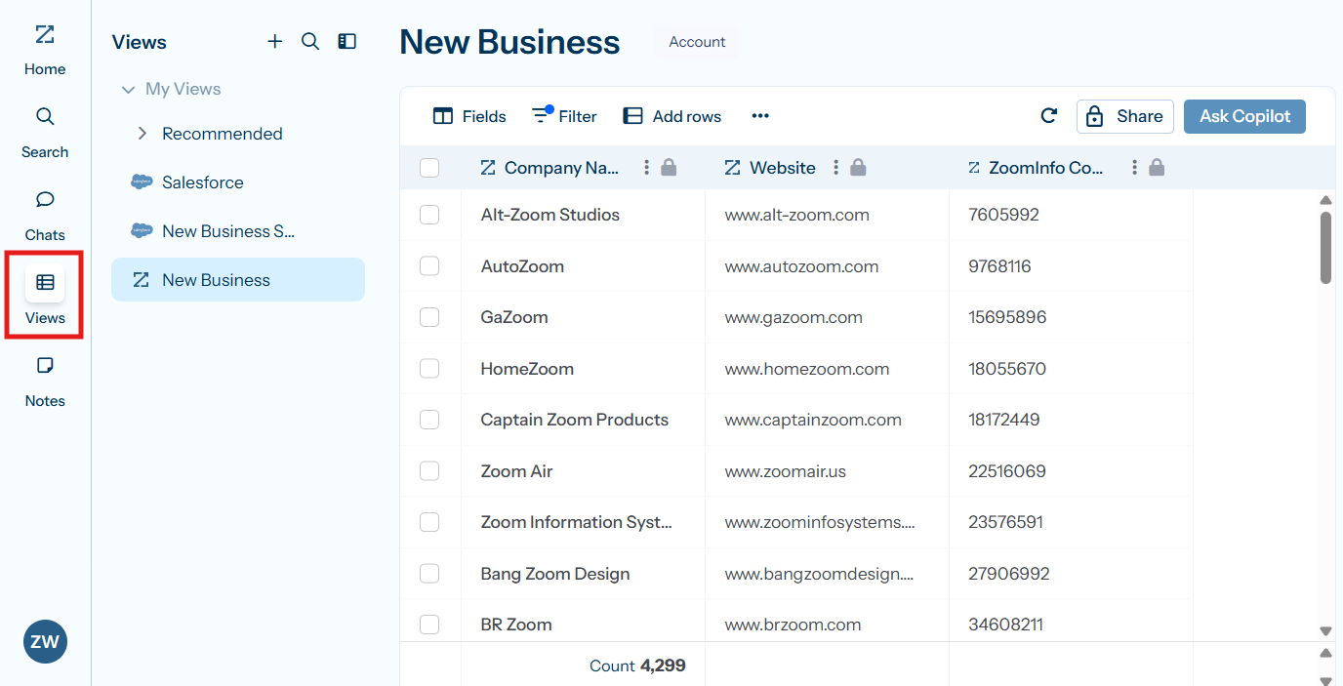Image resolution: width=1343 pixels, height=686 pixels.
Task: Click ID cell 27906992
Action: pos(1009,574)
